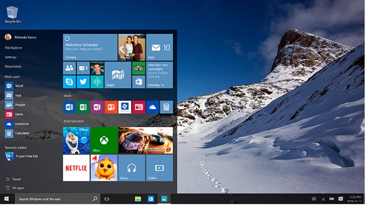Open File Explorer on the taskbar
Screen dimensions: 367x207
click(138, 199)
